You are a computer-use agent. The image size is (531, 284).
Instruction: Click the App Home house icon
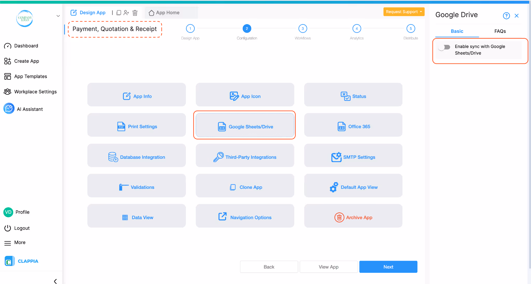151,13
